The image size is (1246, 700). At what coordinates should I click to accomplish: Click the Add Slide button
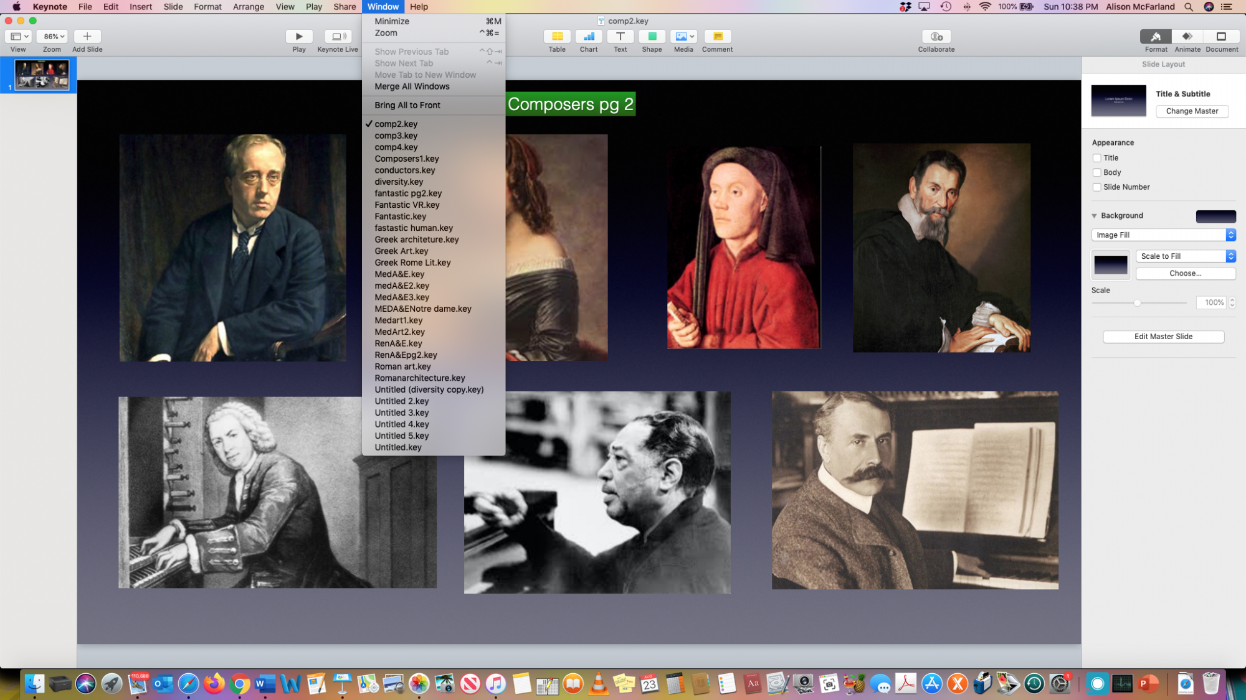click(x=87, y=36)
